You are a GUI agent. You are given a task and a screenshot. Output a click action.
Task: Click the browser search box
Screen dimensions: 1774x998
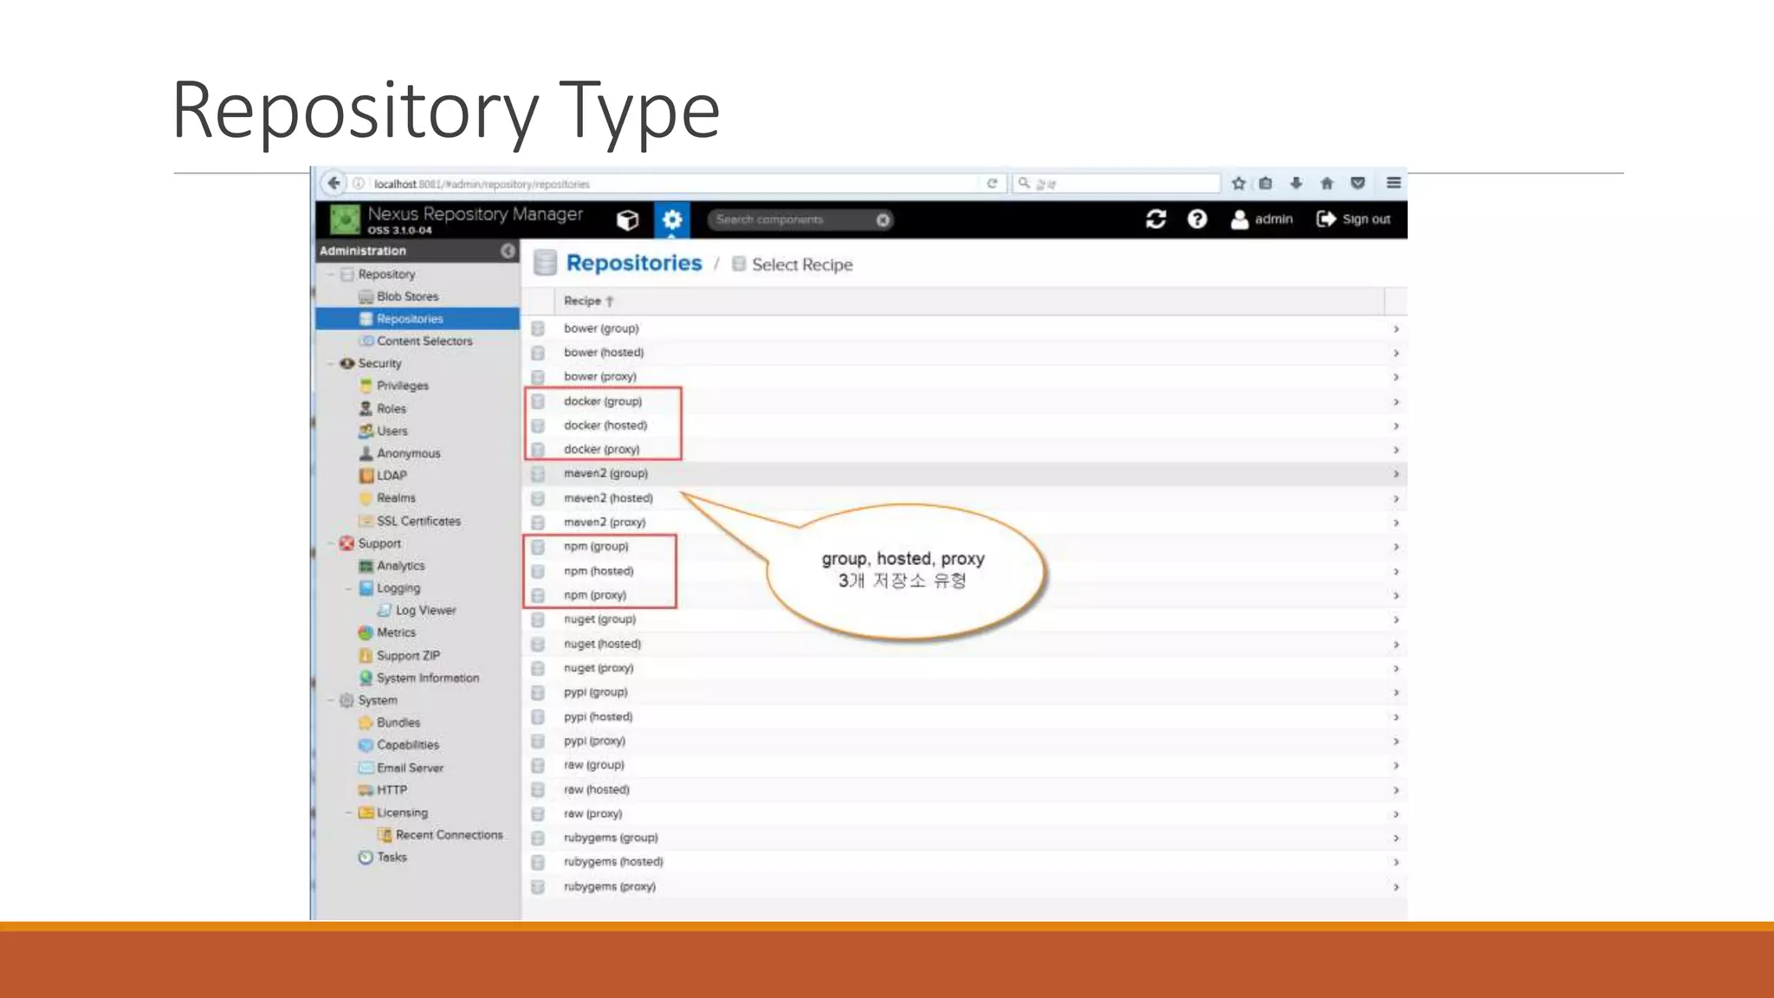pyautogui.click(x=1117, y=184)
